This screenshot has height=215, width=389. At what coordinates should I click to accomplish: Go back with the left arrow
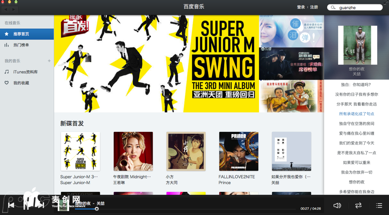pos(7,9)
